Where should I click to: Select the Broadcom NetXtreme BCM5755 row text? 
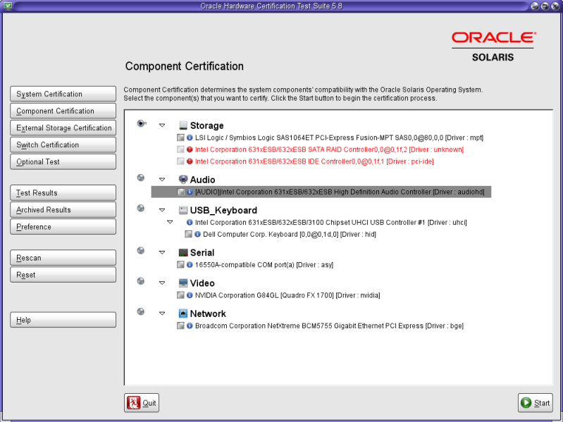(x=329, y=325)
